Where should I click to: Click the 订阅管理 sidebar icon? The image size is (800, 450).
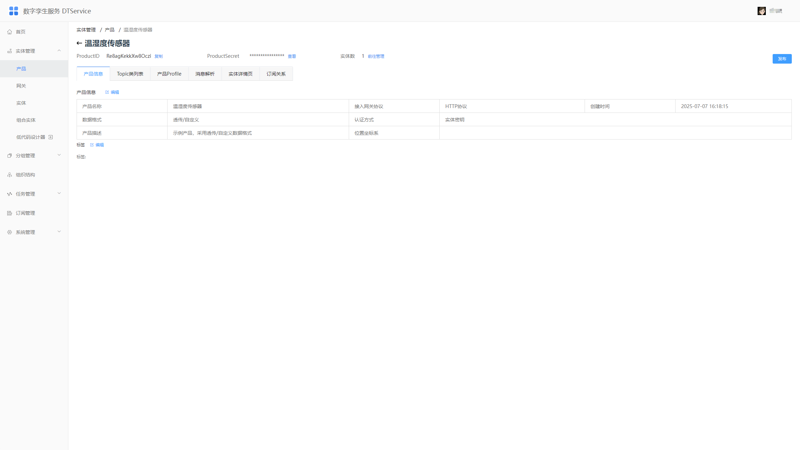click(10, 213)
